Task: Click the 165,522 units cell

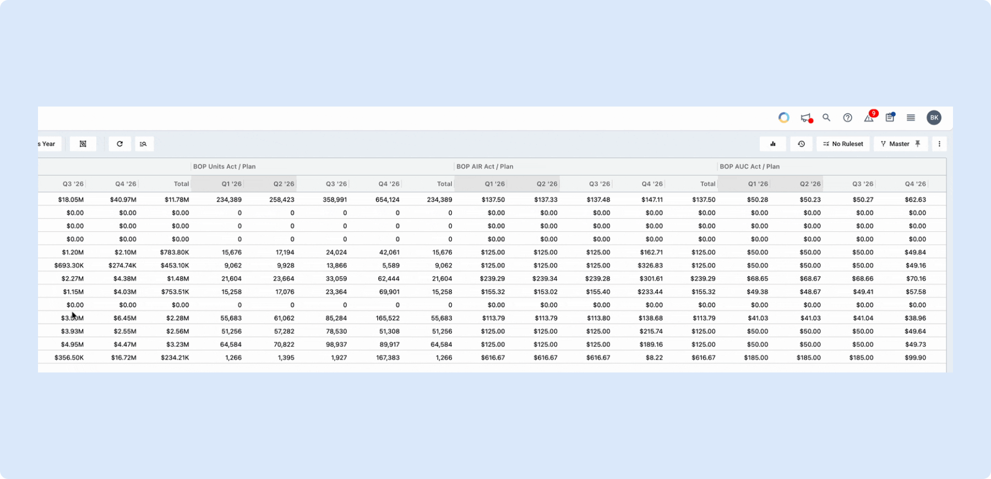Action: [x=388, y=318]
